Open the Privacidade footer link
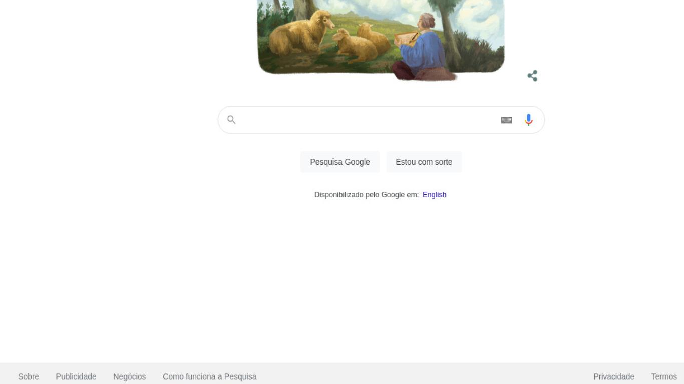Screen dimensions: 684x384 (x=614, y=376)
